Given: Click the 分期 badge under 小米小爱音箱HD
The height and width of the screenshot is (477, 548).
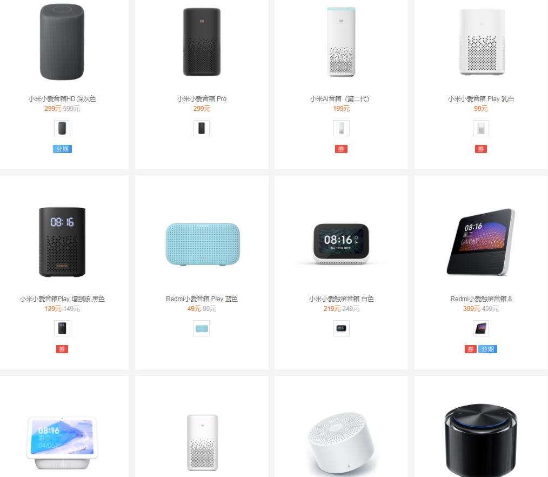Looking at the screenshot, I should coord(62,149).
